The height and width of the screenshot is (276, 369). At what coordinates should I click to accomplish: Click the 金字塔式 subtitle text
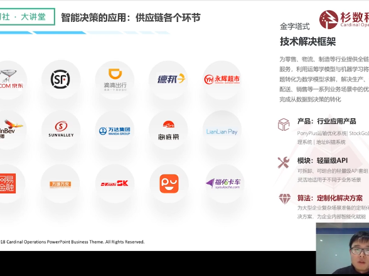pos(295,26)
